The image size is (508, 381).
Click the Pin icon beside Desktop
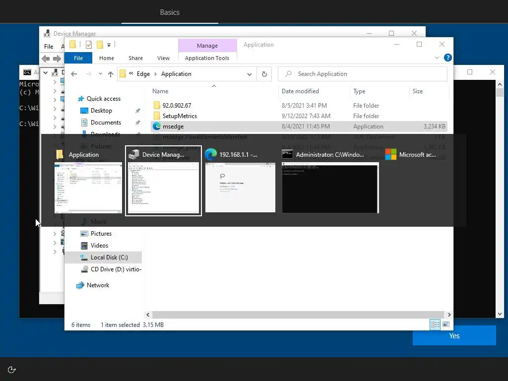pos(138,111)
